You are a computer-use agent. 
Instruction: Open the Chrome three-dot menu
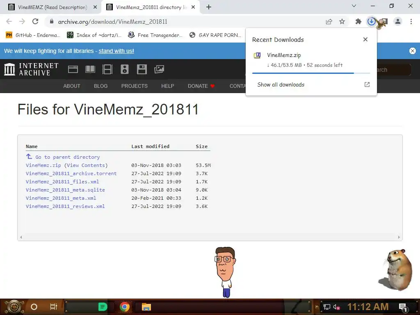tap(411, 21)
